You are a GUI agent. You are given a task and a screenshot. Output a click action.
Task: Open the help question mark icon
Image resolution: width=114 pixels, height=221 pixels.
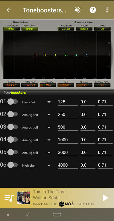(93, 10)
